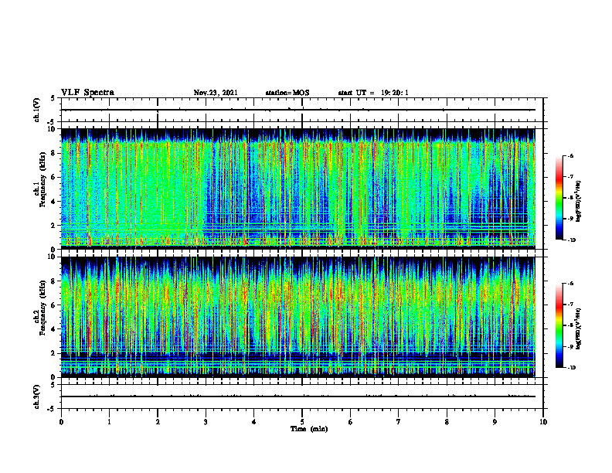Viewport: 612px width, 473px height.
Task: Click the '-10' label on ch.1 color scale
Action: (x=571, y=240)
